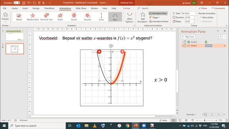Select slide 2 thumbnail
This screenshot has height=129, width=229.
(x=15, y=49)
